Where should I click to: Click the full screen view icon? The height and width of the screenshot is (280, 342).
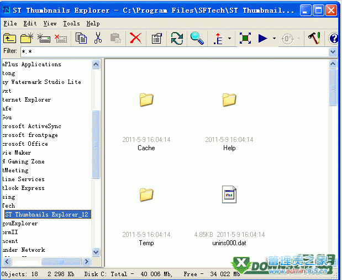(x=245, y=38)
